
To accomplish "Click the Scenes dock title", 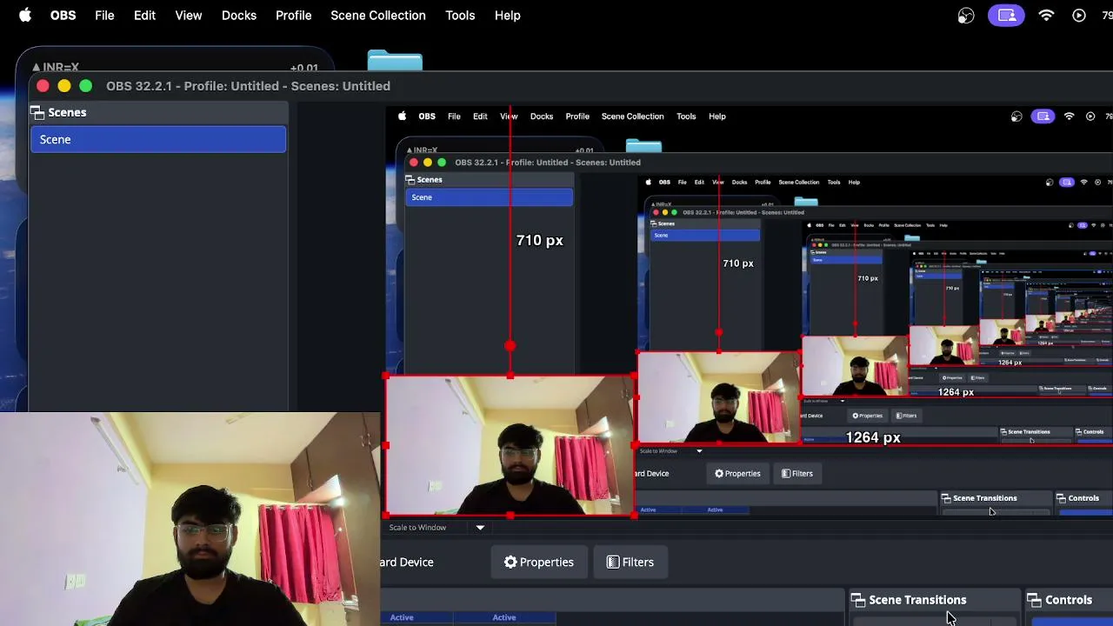I will (x=67, y=112).
